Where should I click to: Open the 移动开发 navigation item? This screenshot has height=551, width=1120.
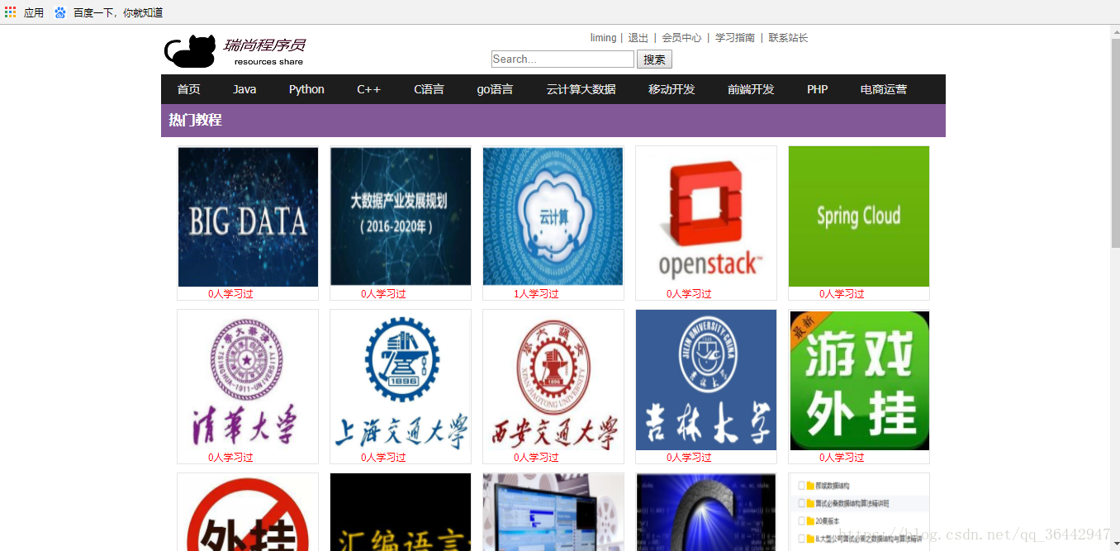click(x=672, y=89)
